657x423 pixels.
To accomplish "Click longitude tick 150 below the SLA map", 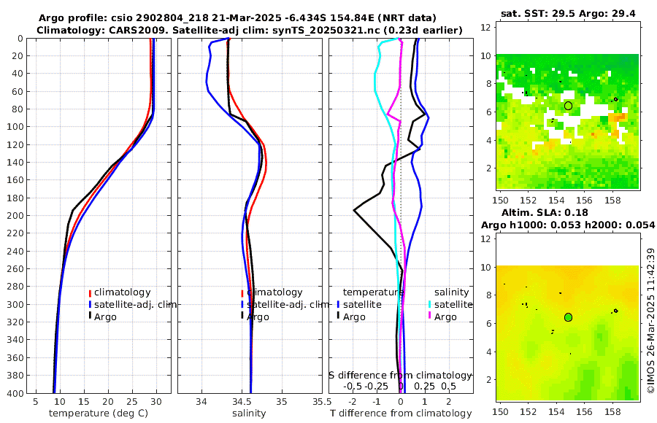I will coord(500,411).
